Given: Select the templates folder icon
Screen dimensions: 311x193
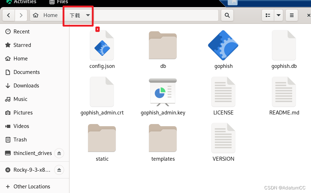Looking at the screenshot, I should click(163, 138).
